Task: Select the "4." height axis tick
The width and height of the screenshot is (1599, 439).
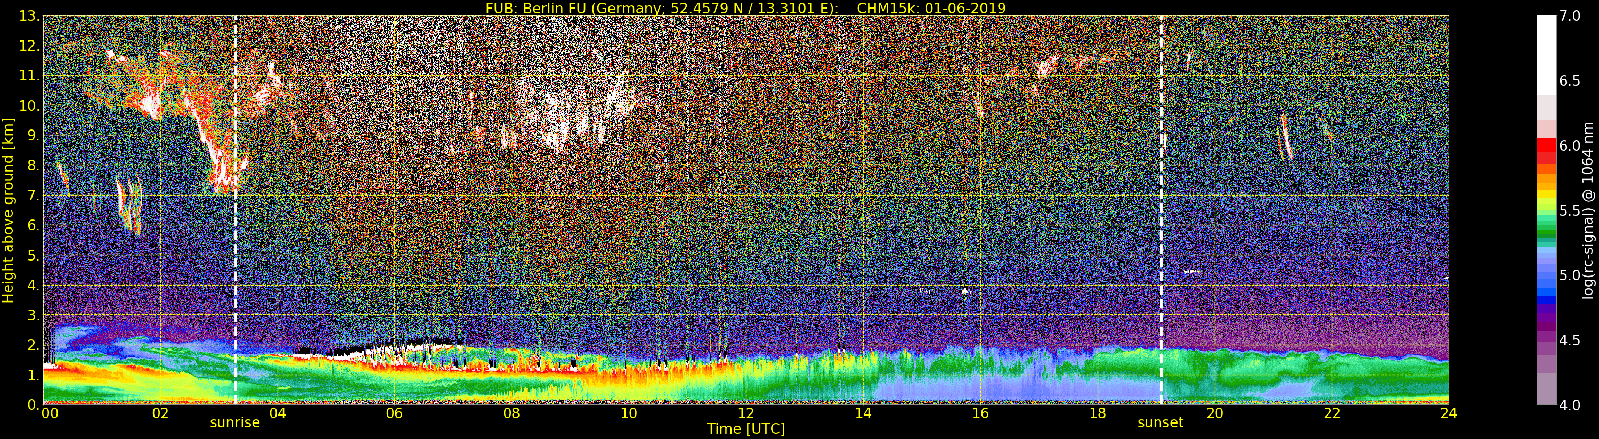Action: (33, 285)
